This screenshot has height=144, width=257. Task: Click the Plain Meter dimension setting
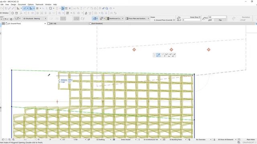pyautogui.click(x=251, y=140)
